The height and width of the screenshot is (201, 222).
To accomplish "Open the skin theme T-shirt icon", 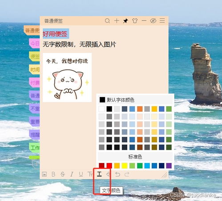I will point(135,21).
